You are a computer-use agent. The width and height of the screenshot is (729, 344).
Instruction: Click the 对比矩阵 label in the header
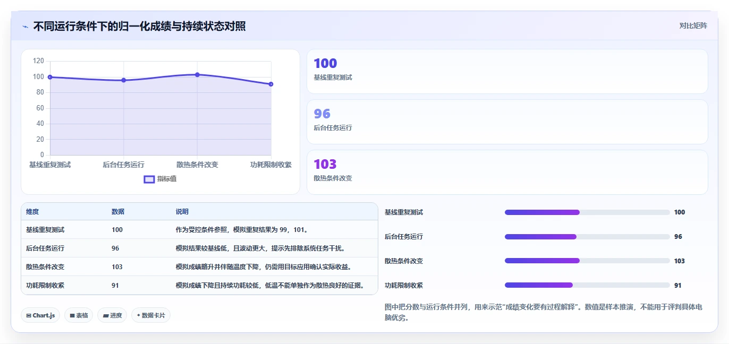tap(693, 25)
